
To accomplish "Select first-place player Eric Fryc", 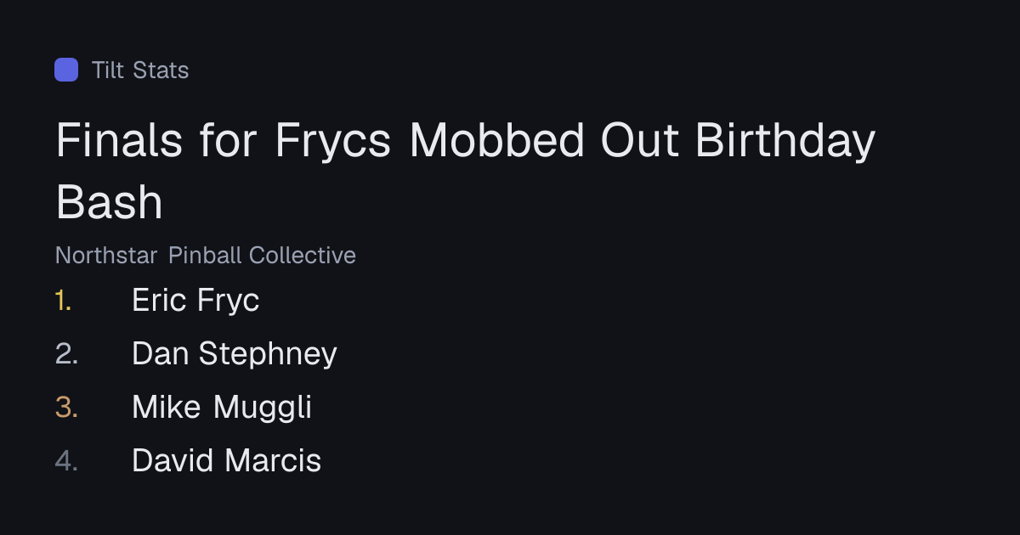I will pyautogui.click(x=195, y=301).
